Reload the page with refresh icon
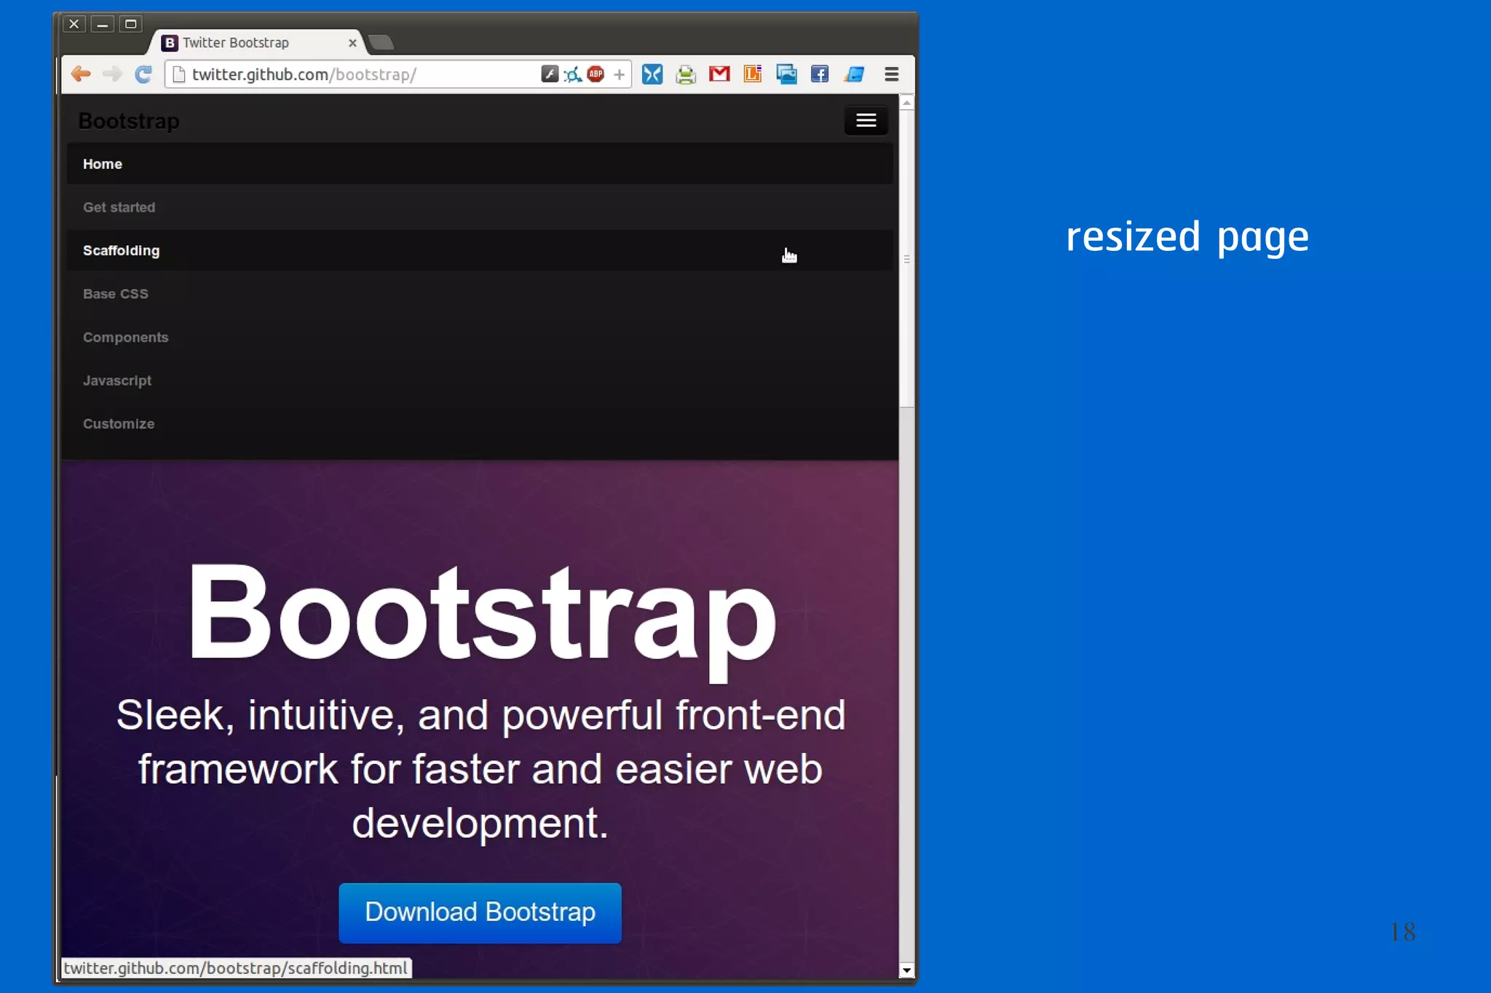The image size is (1491, 993). 143,74
